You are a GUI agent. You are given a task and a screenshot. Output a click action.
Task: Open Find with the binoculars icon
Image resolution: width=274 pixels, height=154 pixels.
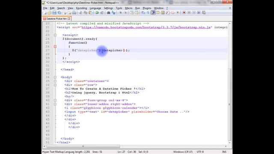coord(108,12)
